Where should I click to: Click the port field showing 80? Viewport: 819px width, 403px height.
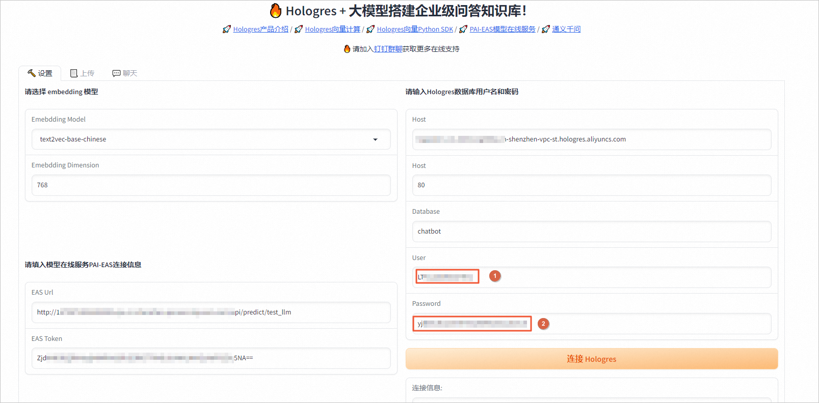592,185
